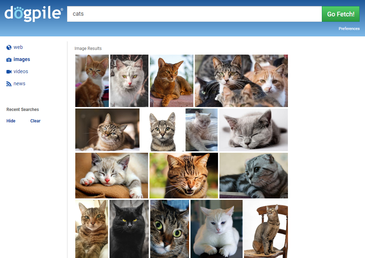Clear the Recent Searches history
This screenshot has width=365, height=258.
coord(35,121)
